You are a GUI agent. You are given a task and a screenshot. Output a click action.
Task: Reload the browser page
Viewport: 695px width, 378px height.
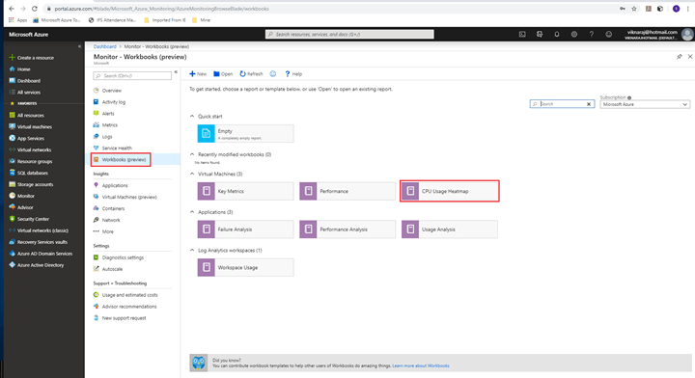coord(35,9)
